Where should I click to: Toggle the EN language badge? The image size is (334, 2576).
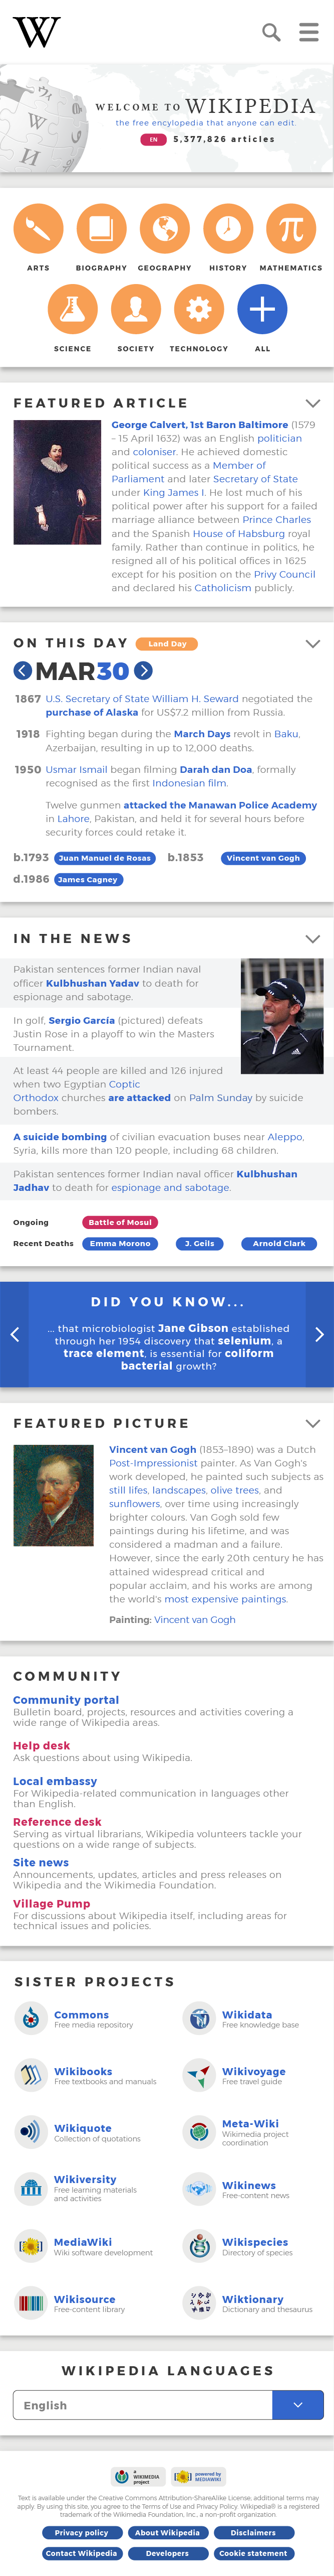point(153,140)
